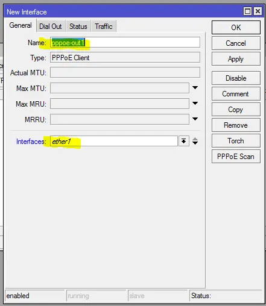Expand the MRRU field arrow
The width and height of the screenshot is (266, 306).
[x=195, y=119]
